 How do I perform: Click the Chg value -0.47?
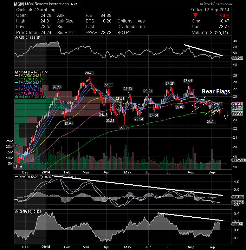pos(224,21)
